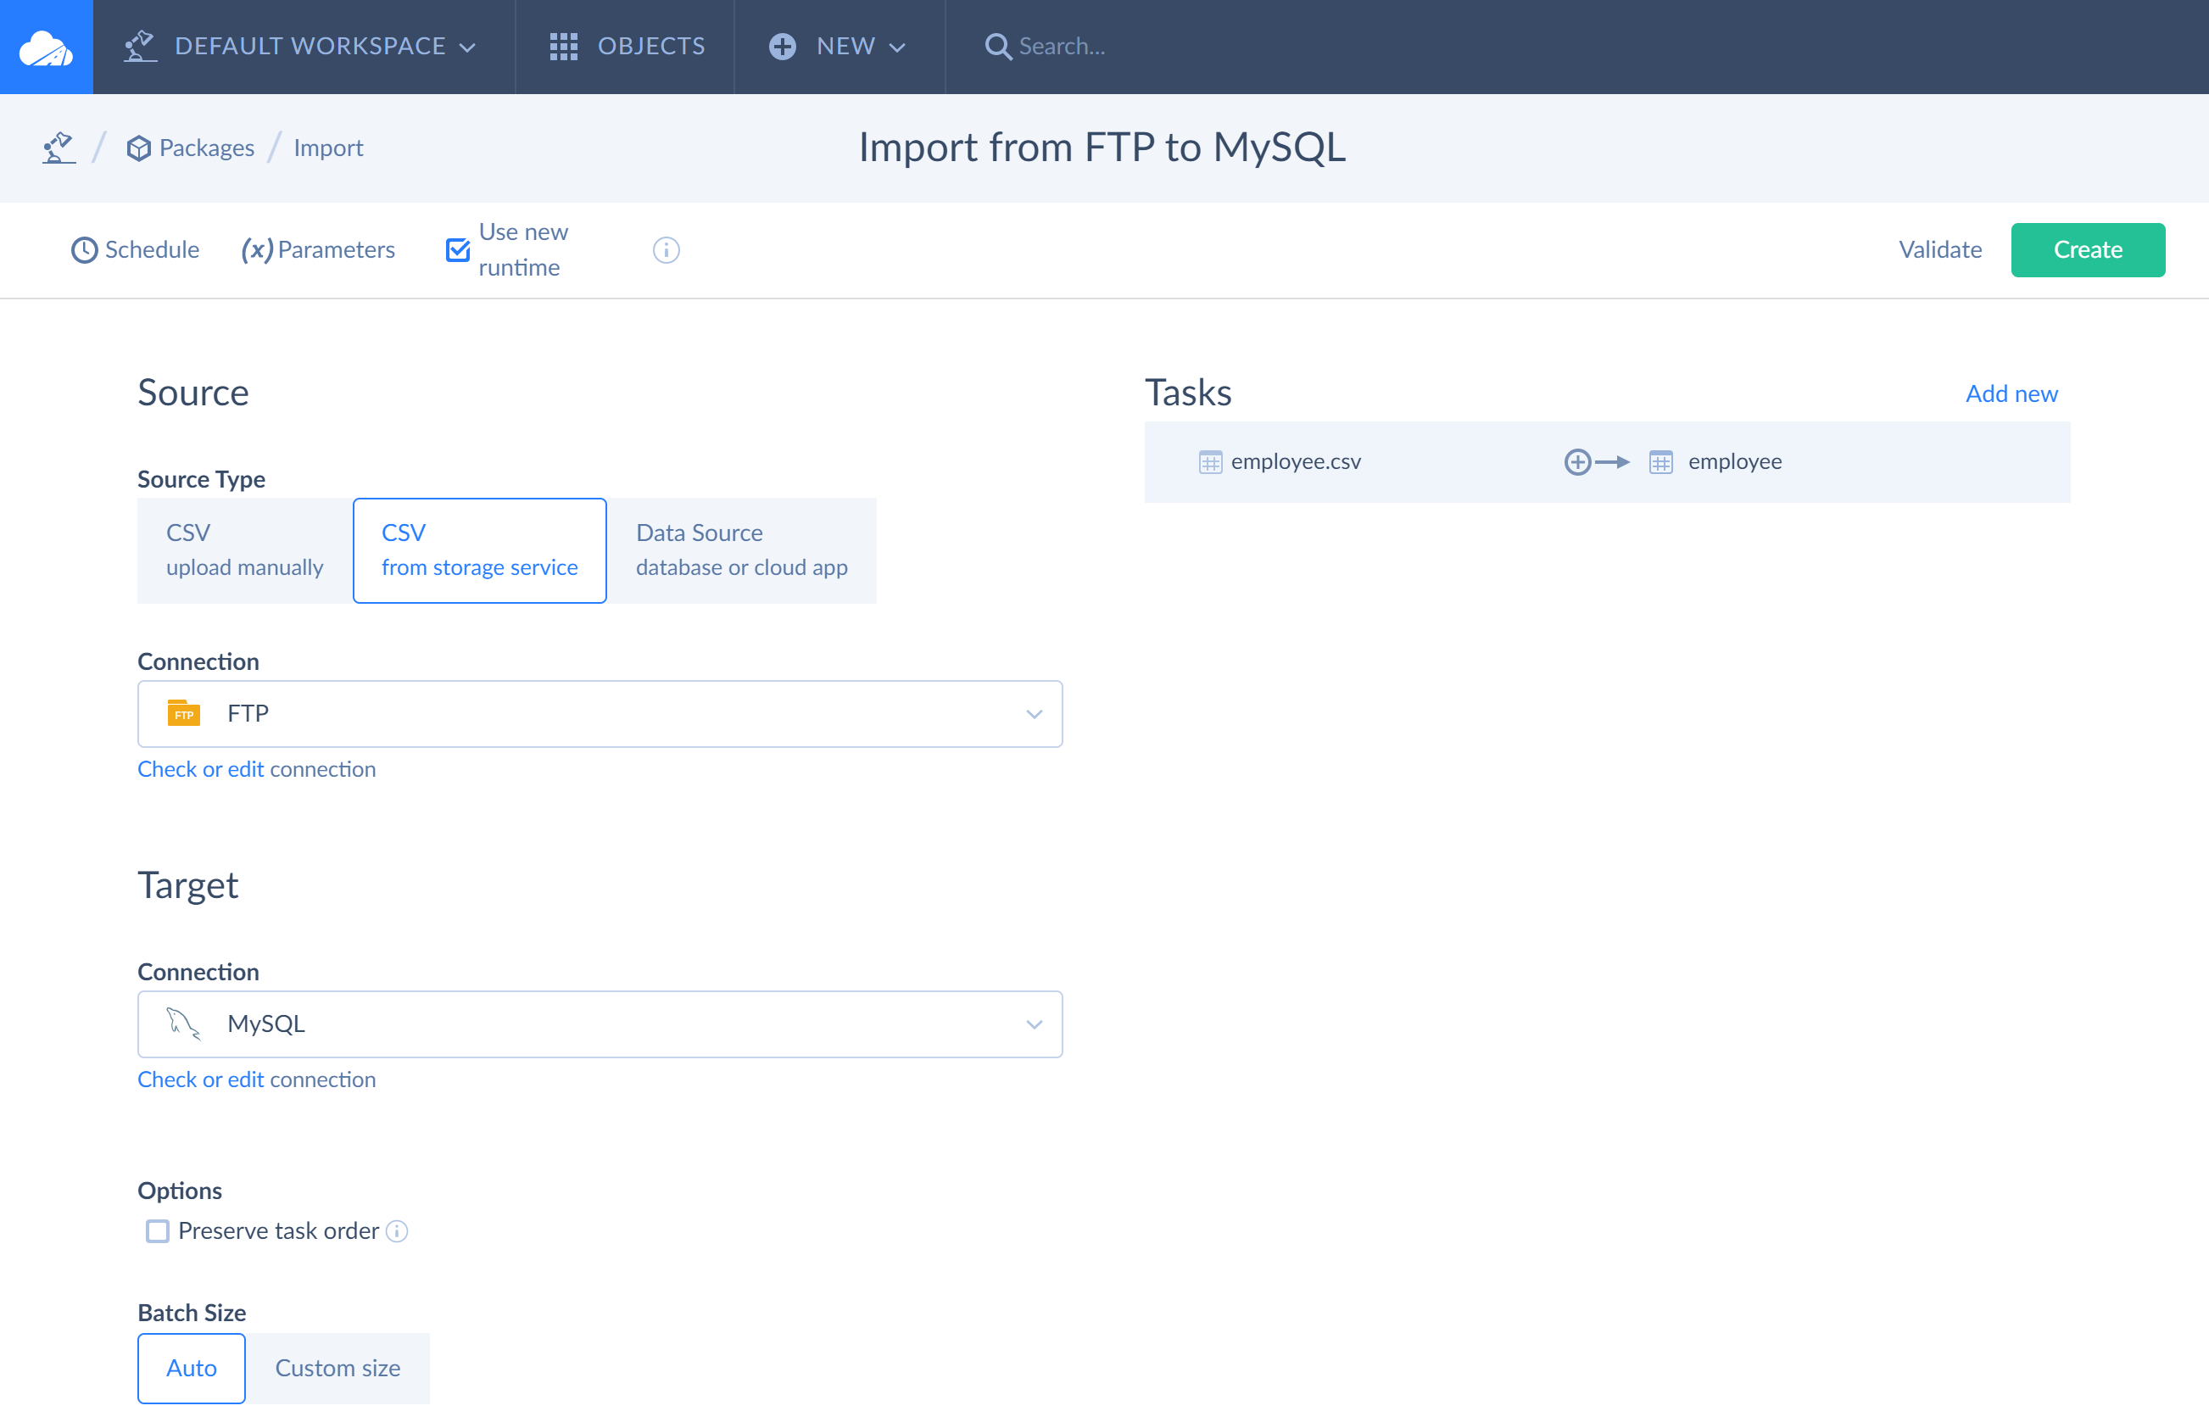Select CSV upload manually source type
The height and width of the screenshot is (1428, 2209).
(x=245, y=549)
